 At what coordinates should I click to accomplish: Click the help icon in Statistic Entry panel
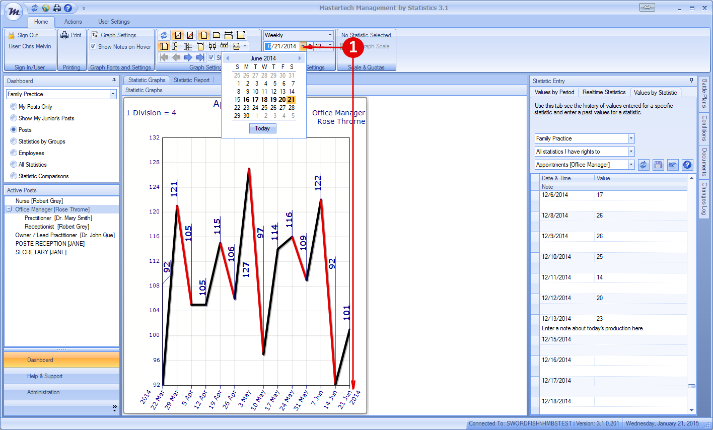687,165
